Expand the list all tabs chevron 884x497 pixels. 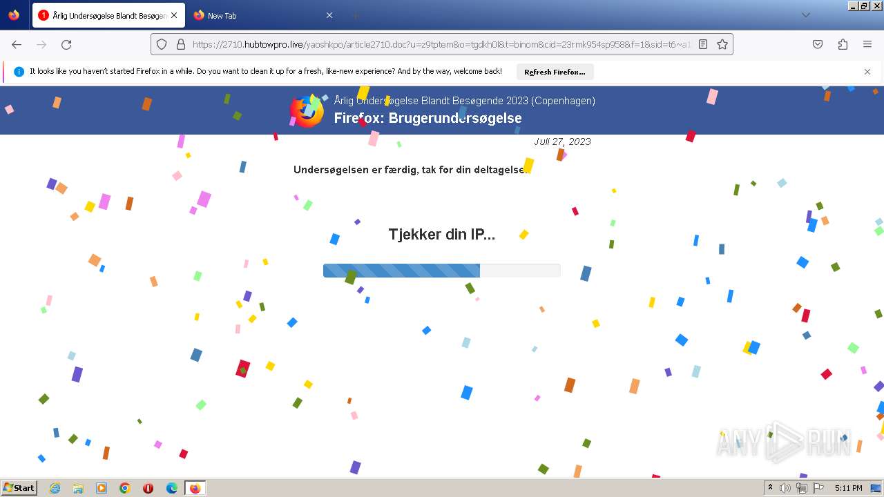tap(805, 15)
